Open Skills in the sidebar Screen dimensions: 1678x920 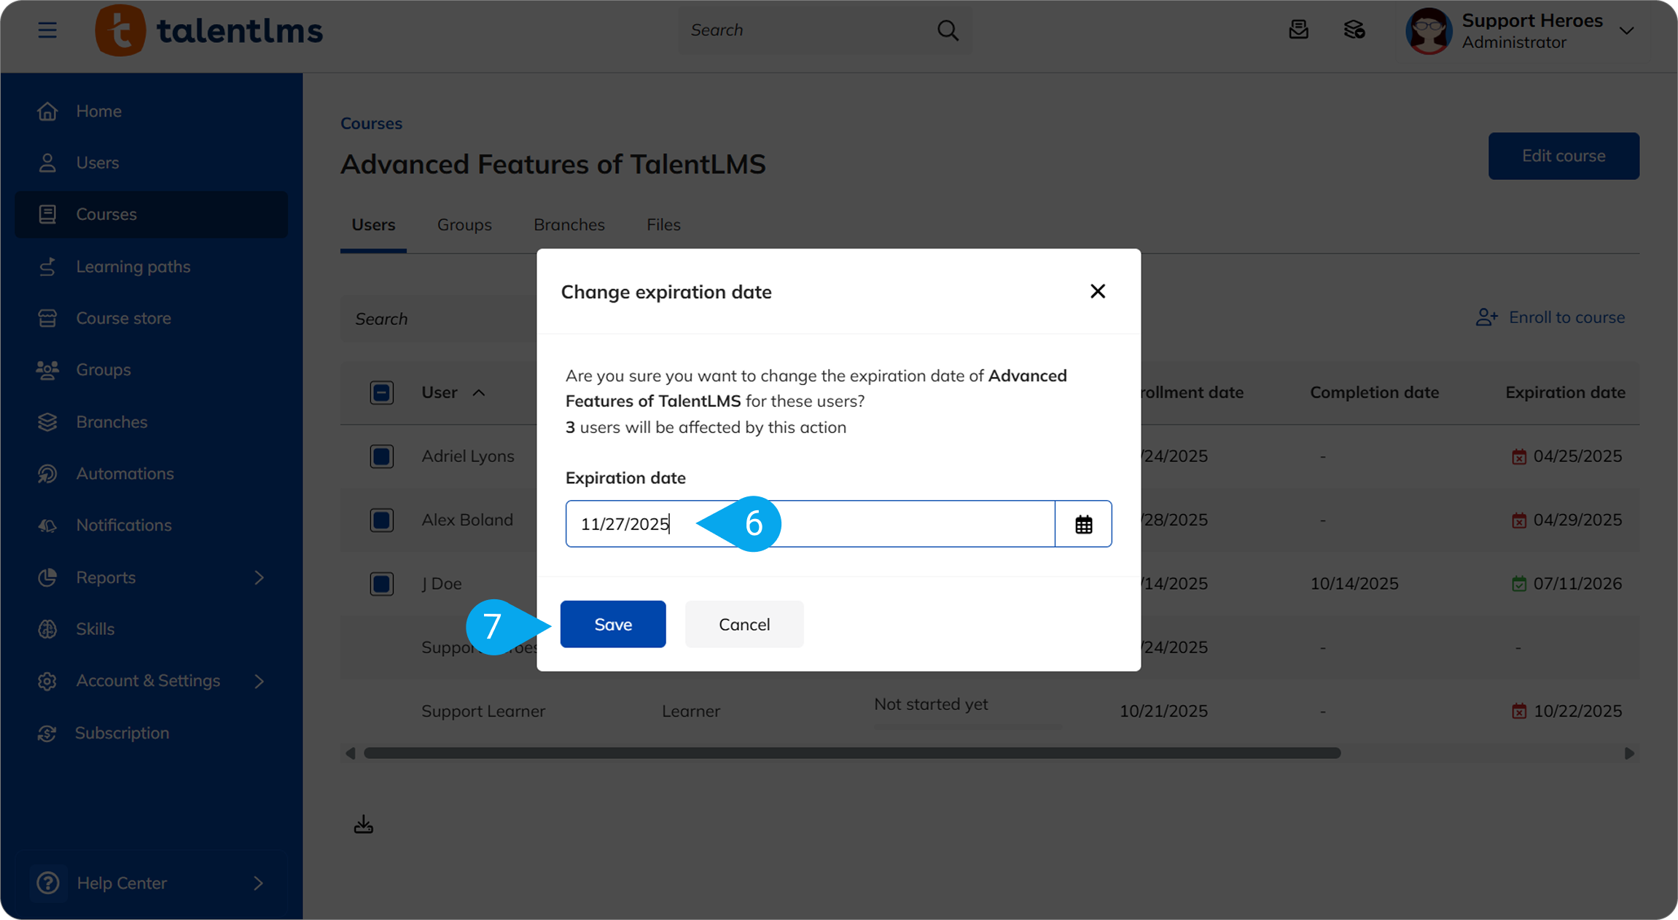click(x=95, y=629)
